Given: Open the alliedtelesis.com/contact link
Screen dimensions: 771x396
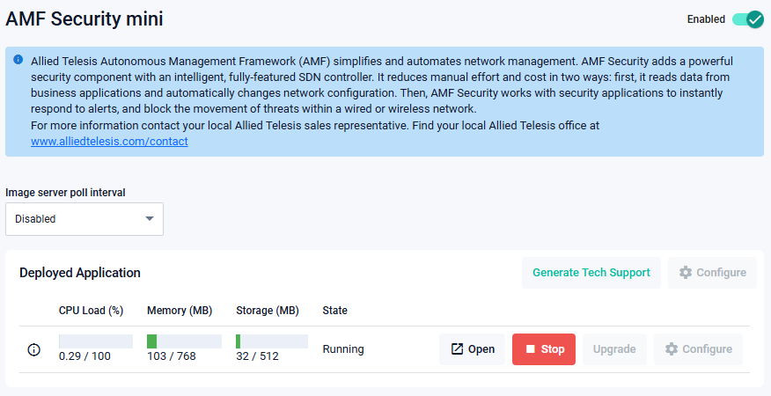Looking at the screenshot, I should [109, 141].
